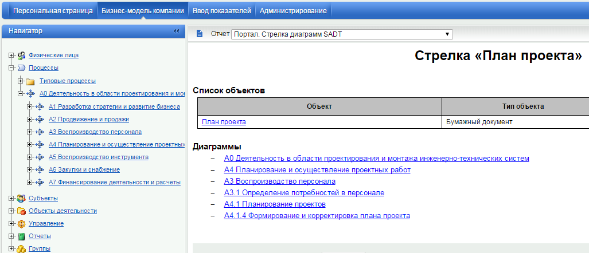Click the Типовые процессы folder icon
The width and height of the screenshot is (589, 253).
pos(30,81)
